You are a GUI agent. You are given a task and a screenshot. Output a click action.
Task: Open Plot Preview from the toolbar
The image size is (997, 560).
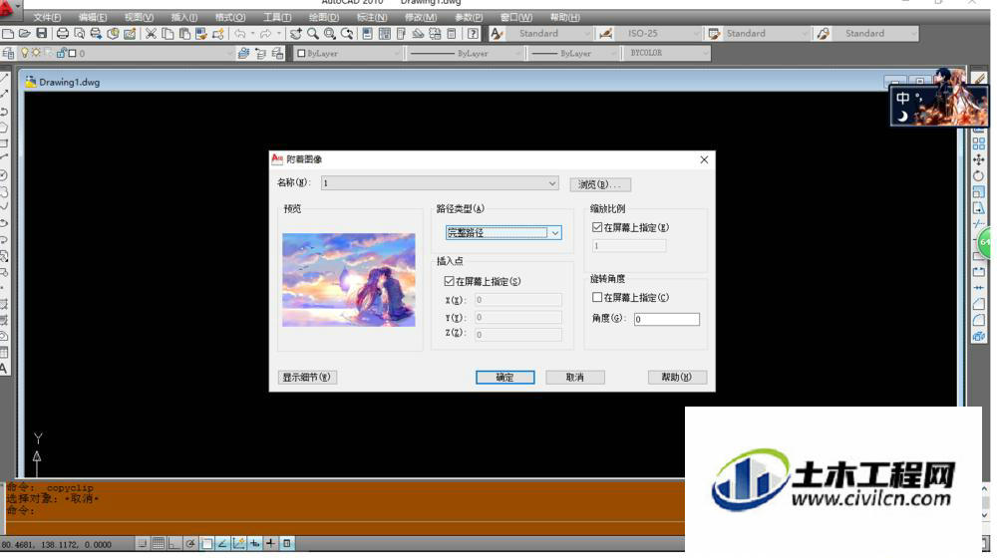[80, 33]
